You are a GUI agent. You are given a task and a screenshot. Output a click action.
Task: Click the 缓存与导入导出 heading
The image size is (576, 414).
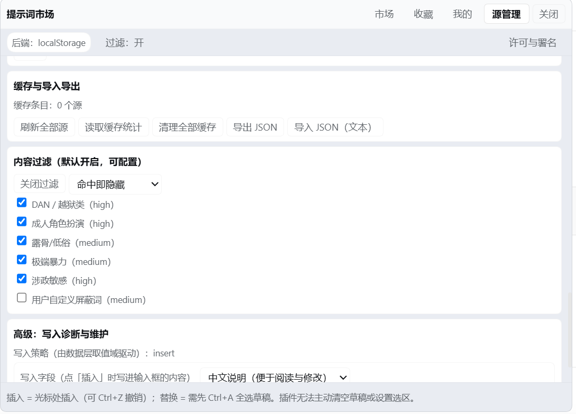pos(47,86)
